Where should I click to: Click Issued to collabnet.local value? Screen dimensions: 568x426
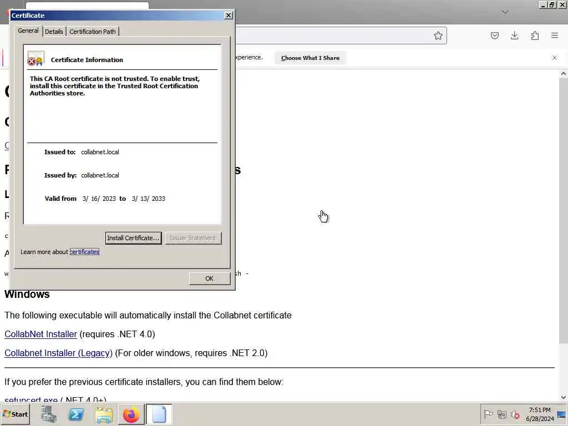(x=100, y=152)
